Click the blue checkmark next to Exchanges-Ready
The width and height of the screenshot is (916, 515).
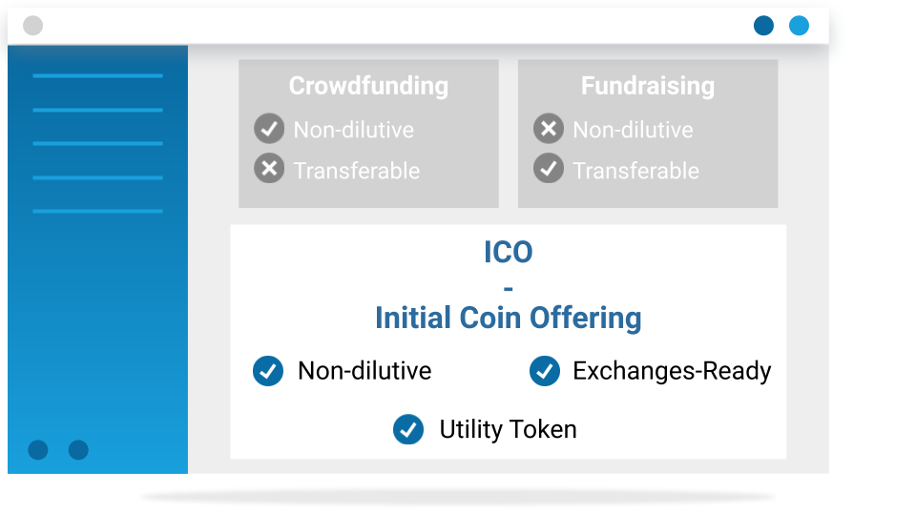point(545,371)
